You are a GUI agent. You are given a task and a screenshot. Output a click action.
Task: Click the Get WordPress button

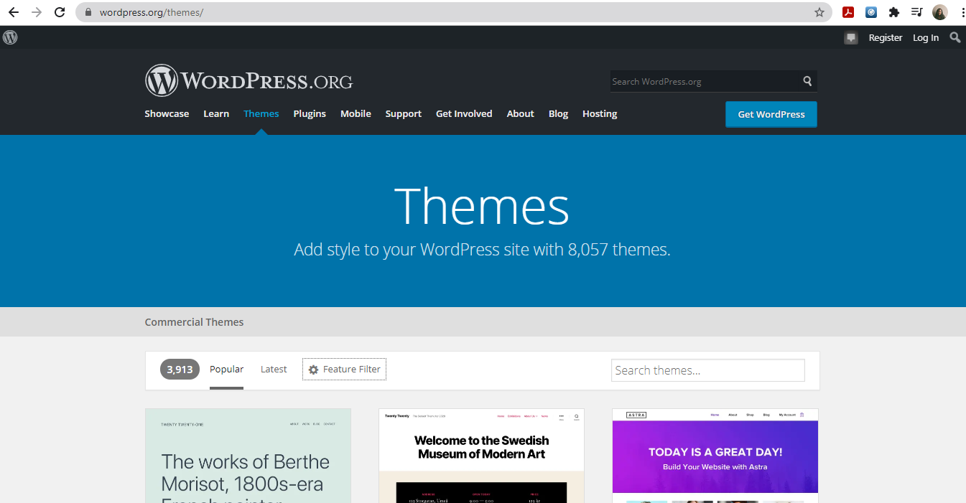(x=771, y=114)
